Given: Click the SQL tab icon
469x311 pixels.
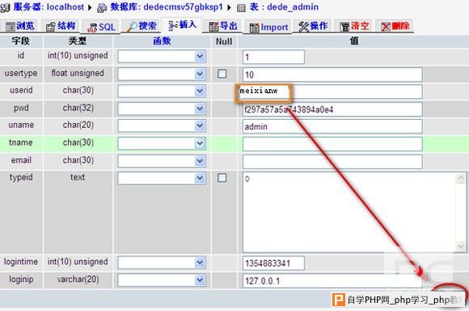Looking at the screenshot, I should [92, 28].
